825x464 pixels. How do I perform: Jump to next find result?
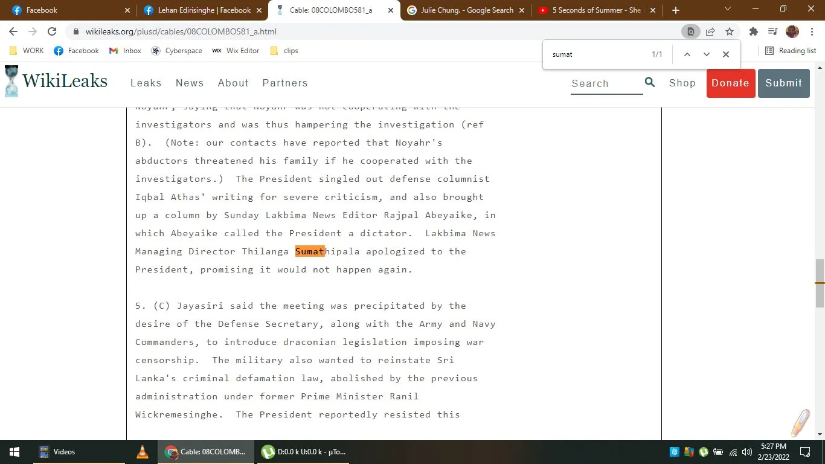click(706, 54)
